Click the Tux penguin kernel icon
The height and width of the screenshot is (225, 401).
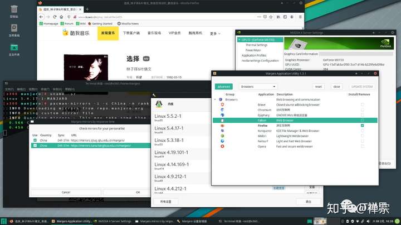pos(159,104)
